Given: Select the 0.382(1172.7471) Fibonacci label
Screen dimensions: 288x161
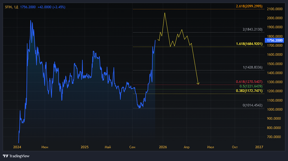Looking at the screenshot, I should coord(249,91).
